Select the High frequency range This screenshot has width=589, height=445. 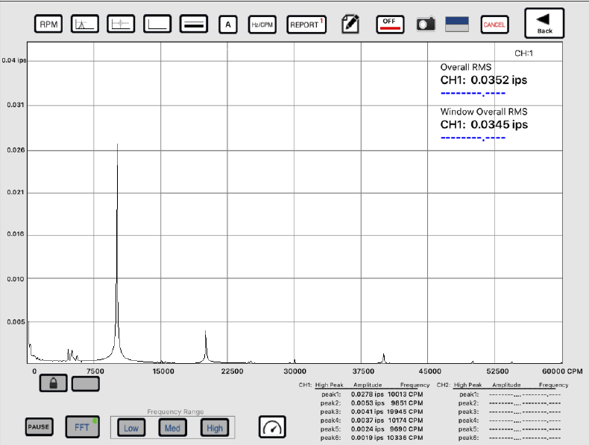215,428
